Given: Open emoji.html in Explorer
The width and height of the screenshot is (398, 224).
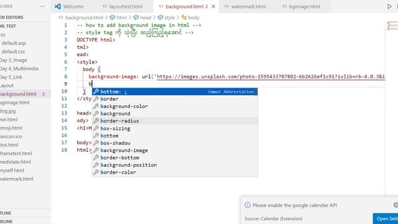Looking at the screenshot, I should pyautogui.click(x=25, y=128).
